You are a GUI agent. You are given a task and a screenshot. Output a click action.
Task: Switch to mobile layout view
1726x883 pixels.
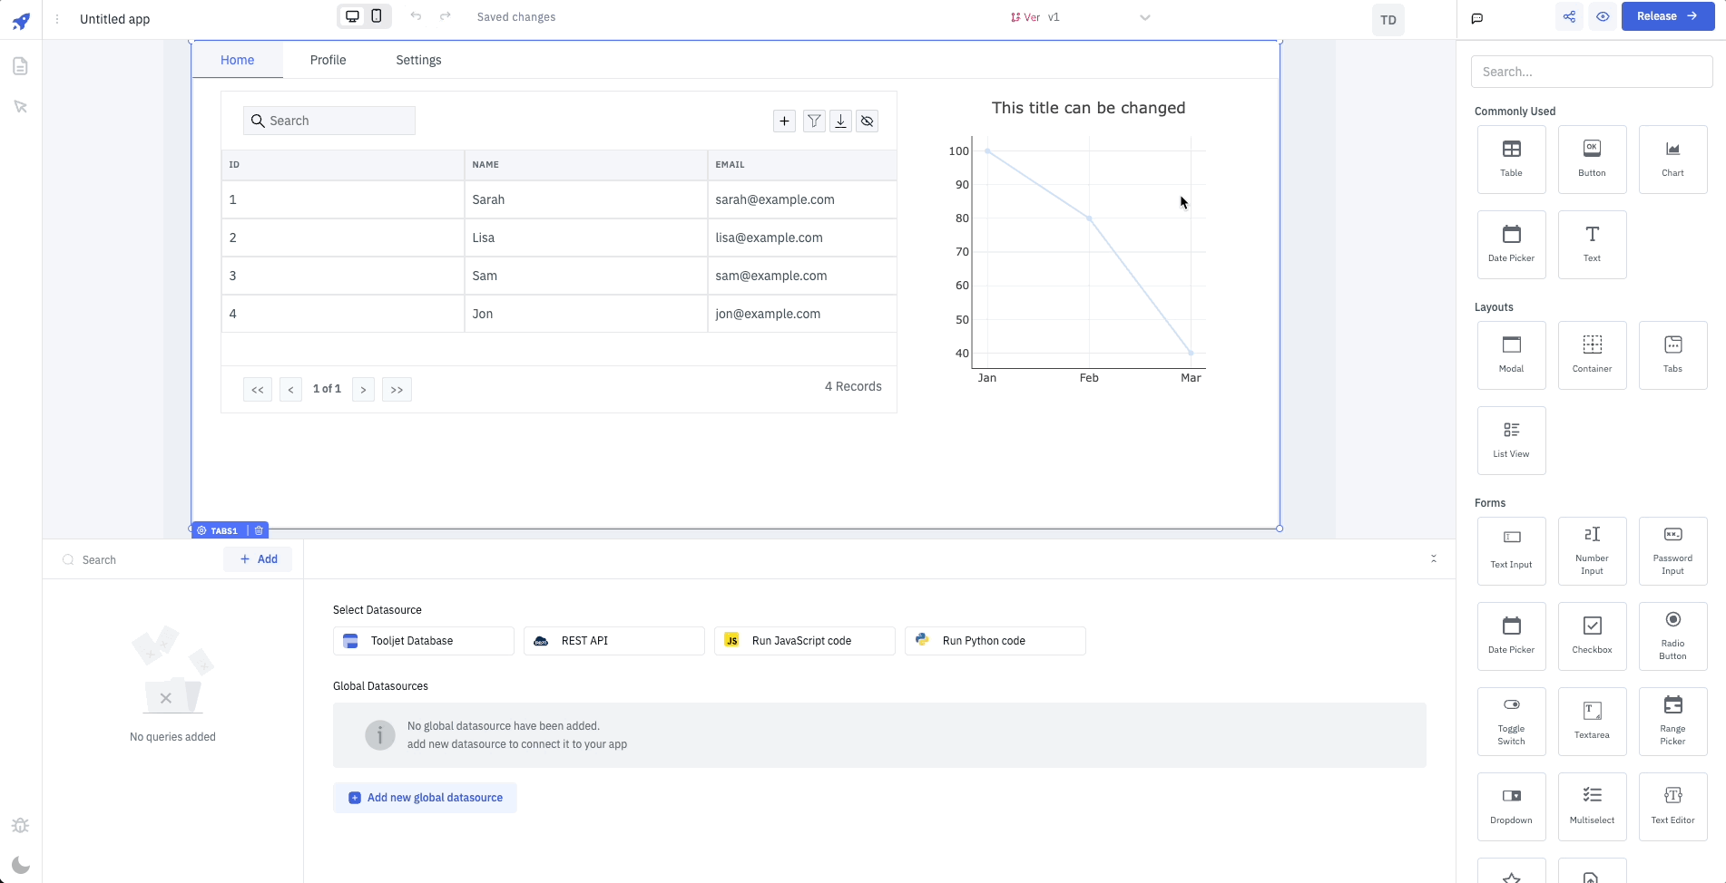(377, 16)
